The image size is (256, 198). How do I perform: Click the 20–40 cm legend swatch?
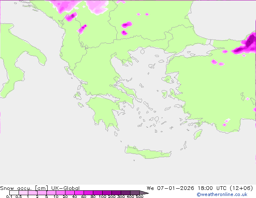point(70,193)
